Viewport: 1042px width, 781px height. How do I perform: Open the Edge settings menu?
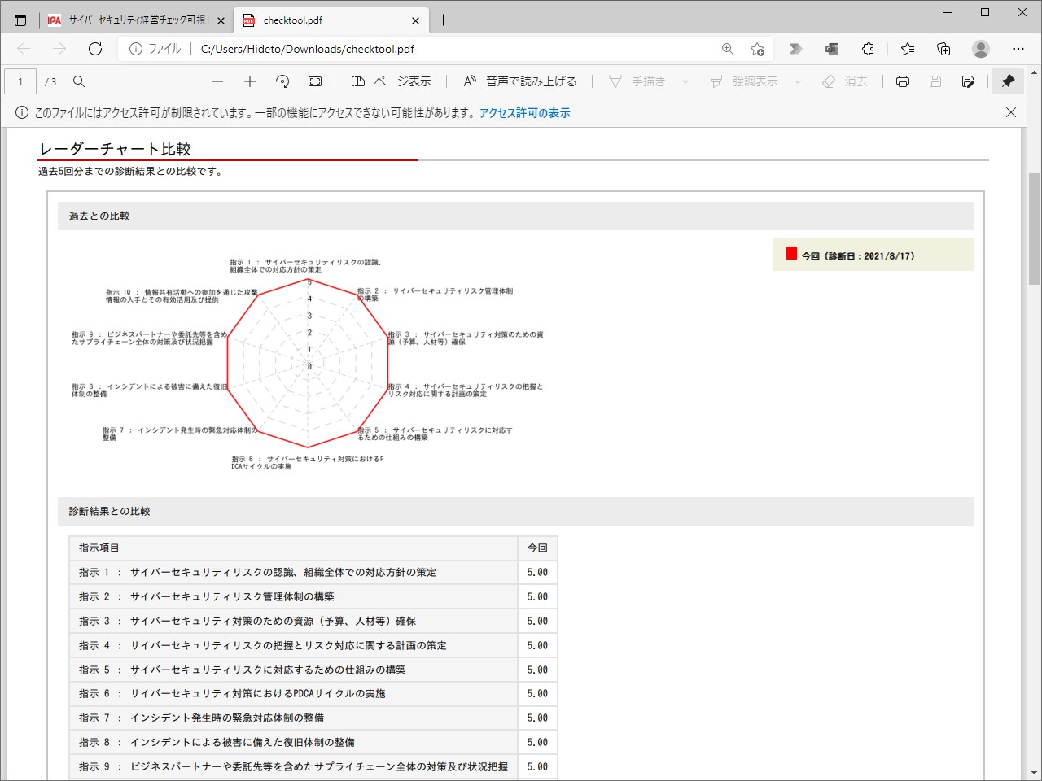(x=1018, y=49)
